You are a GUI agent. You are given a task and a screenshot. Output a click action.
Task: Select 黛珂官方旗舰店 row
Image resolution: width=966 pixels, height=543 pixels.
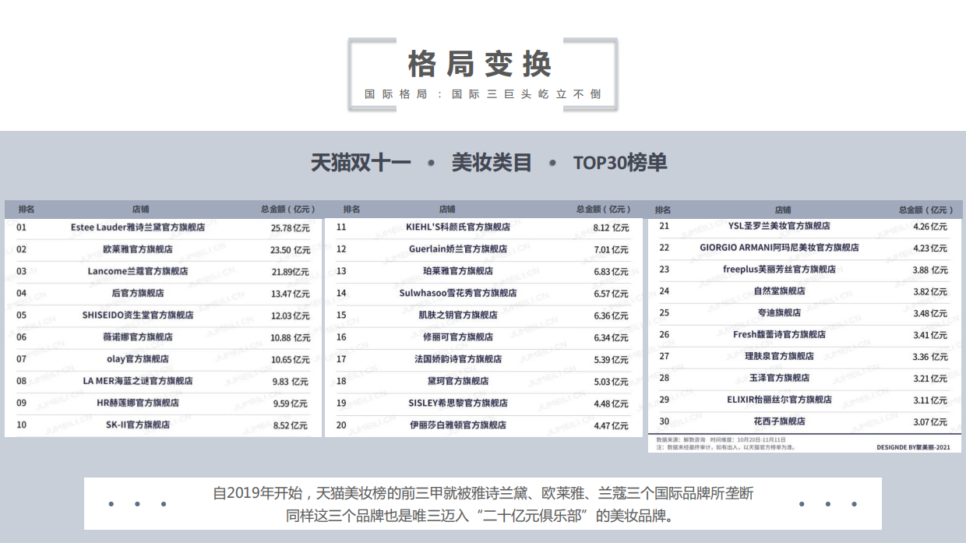coord(484,381)
